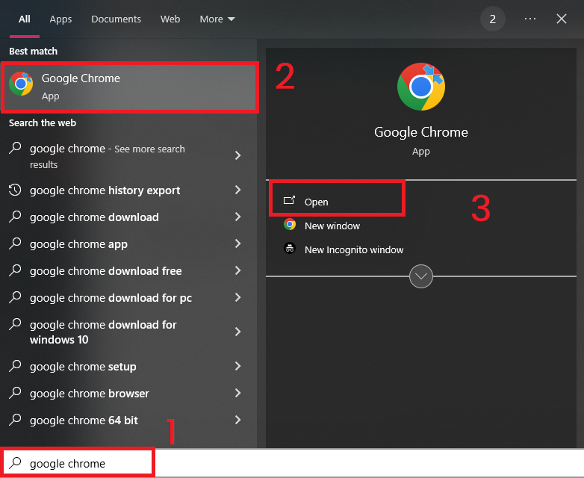
Task: Expand more actions with down chevron
Action: (x=421, y=276)
